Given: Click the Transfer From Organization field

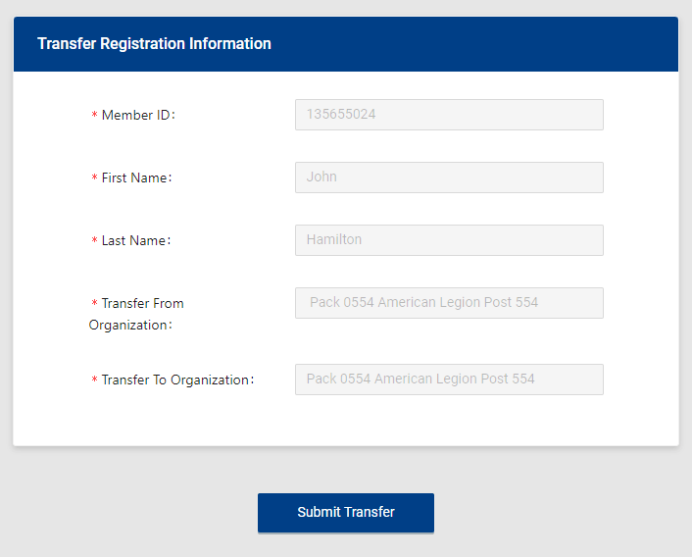Looking at the screenshot, I should click(449, 303).
